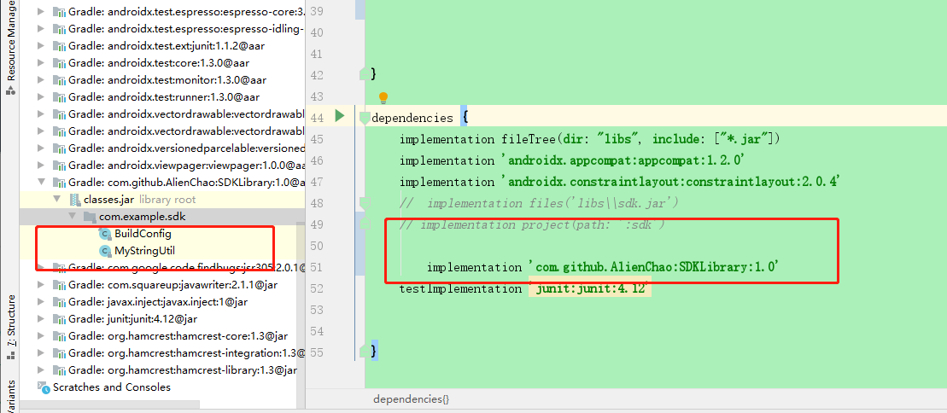Expand the androidx.test.ext:junit:1.1.2@aar library
Image resolution: width=947 pixels, height=413 pixels.
(41, 45)
